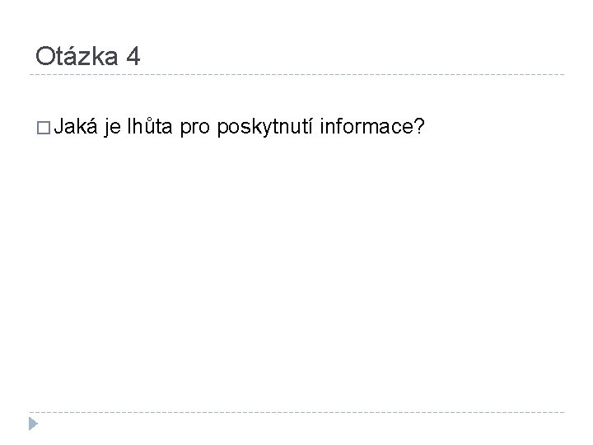593x445 pixels.
Task: Click the capital J starting the question
Action: [58, 126]
